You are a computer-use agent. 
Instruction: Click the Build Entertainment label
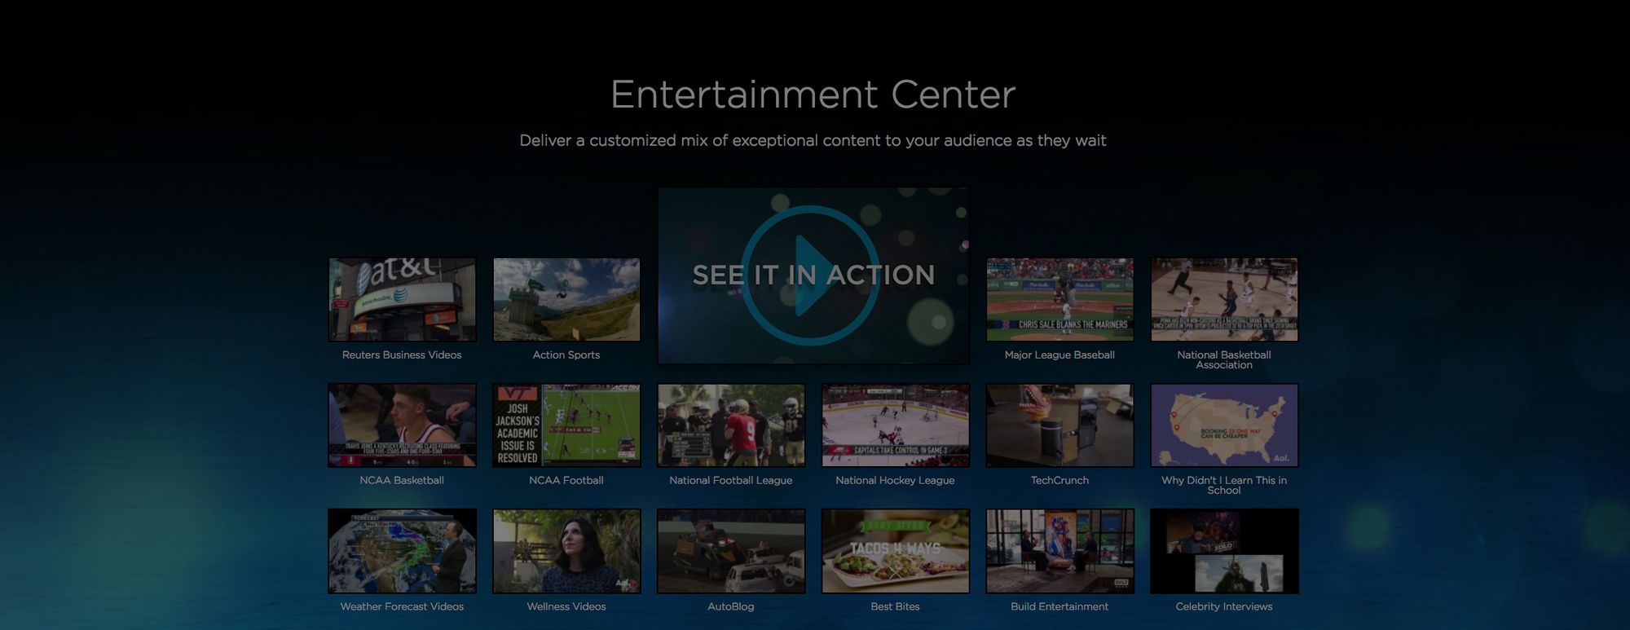1059,607
